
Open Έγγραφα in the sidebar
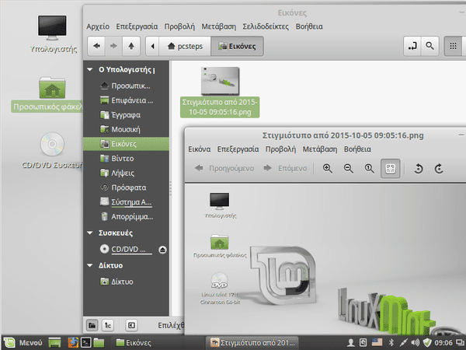click(126, 115)
